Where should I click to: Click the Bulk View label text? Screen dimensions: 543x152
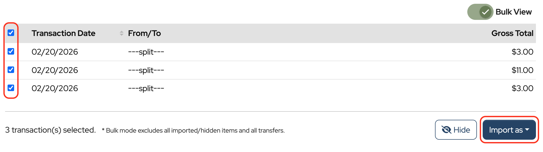point(513,12)
